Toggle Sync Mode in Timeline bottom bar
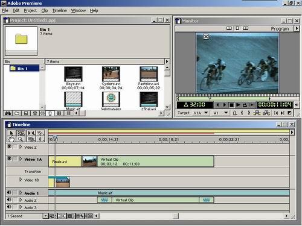 89,216
